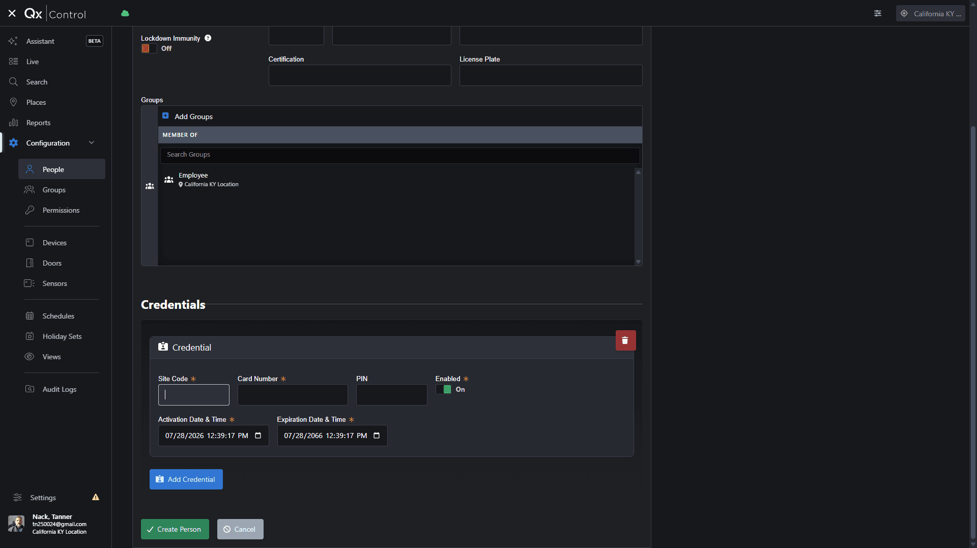Select People under Configuration
The height and width of the screenshot is (548, 977).
[x=62, y=169]
